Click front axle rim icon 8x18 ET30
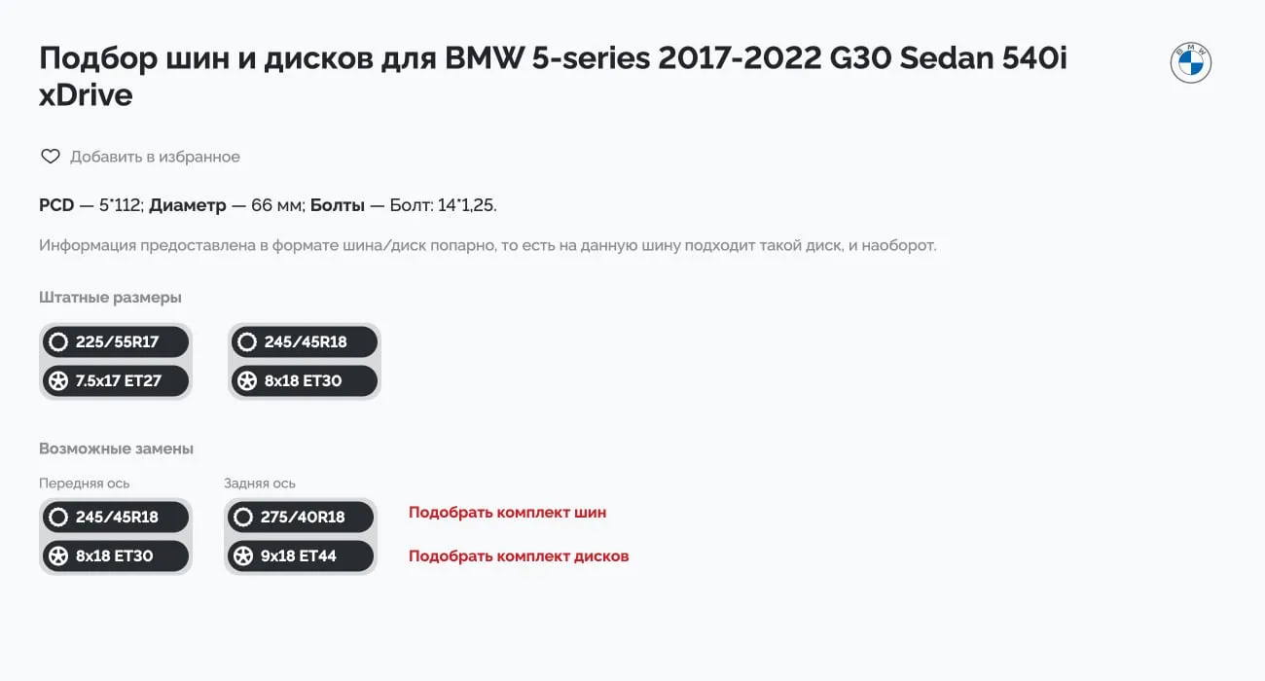Image resolution: width=1265 pixels, height=681 pixels. pos(58,556)
